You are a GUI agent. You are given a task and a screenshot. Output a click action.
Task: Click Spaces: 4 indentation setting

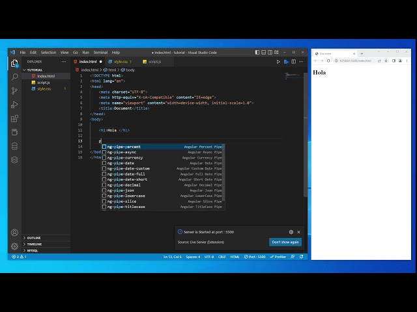pyautogui.click(x=193, y=257)
